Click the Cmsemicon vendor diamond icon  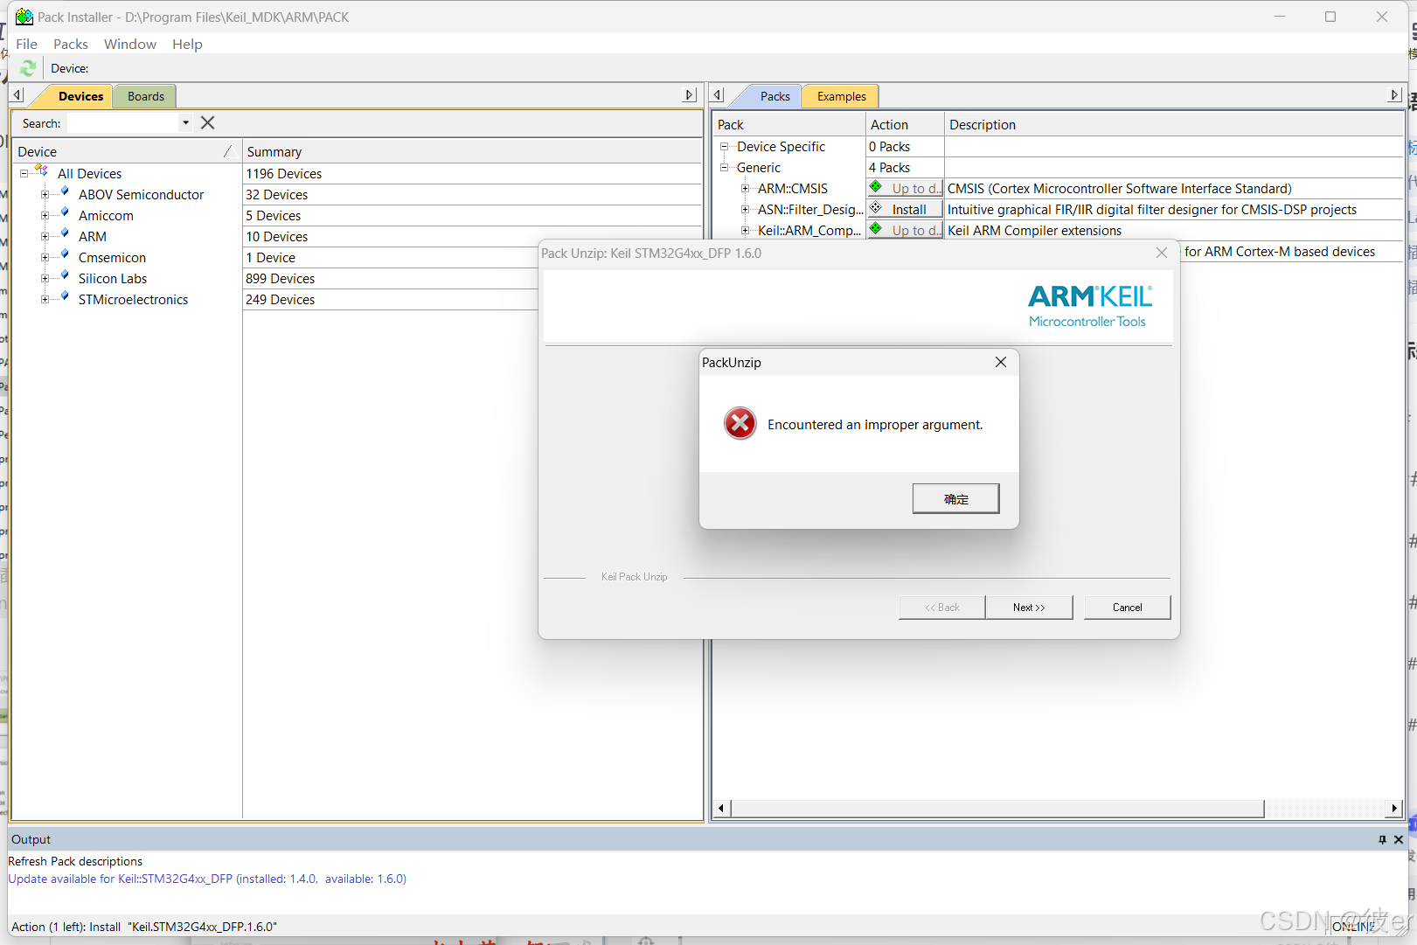65,255
